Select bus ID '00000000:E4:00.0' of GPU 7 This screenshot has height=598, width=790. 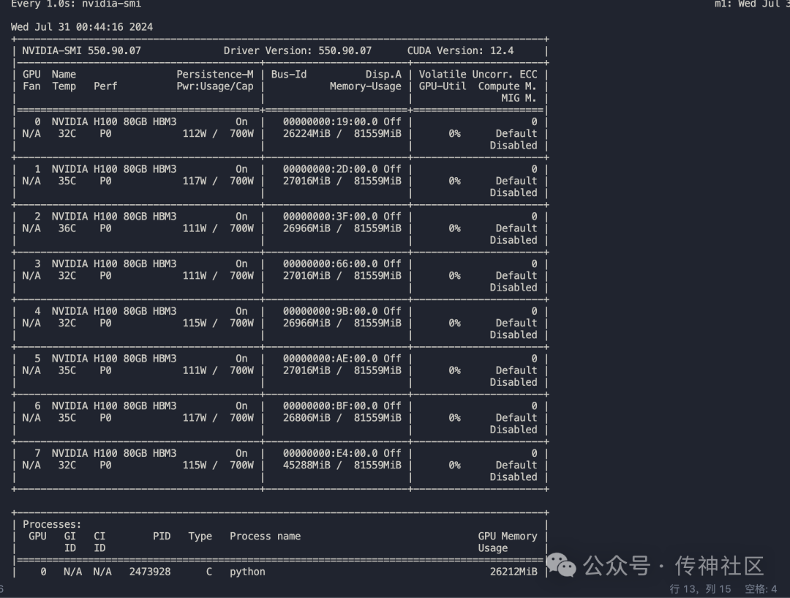point(330,454)
